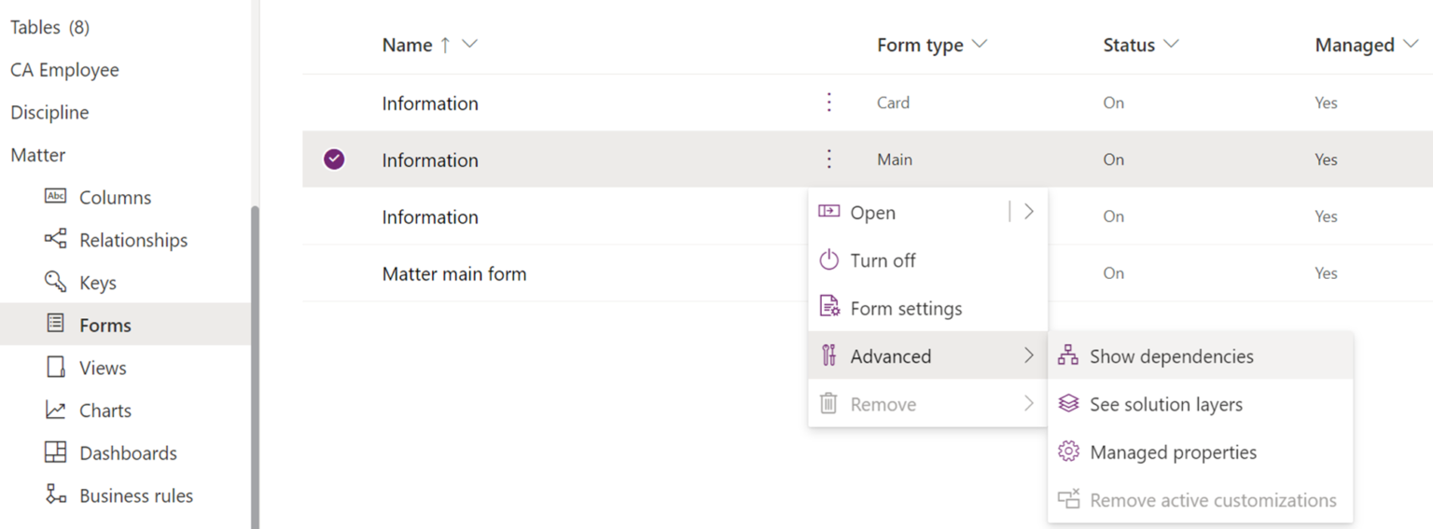Viewport: 1433px width, 529px height.
Task: Click the Keys icon in navigation
Action: 56,282
